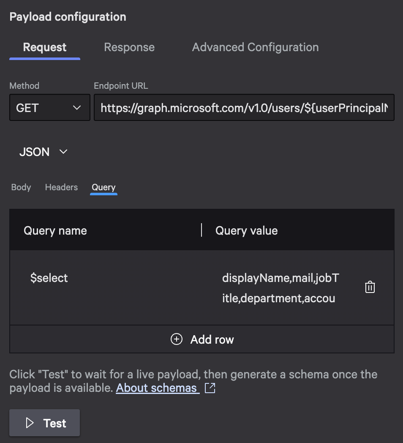Select the Request tab
Screen dimensions: 403x443
point(44,47)
